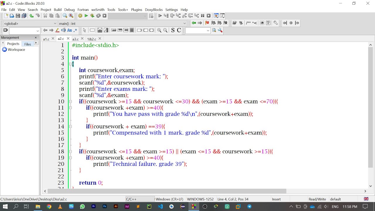Image resolution: width=375 pixels, height=211 pixels.
Task: Click the New file icon
Action: coord(6,16)
